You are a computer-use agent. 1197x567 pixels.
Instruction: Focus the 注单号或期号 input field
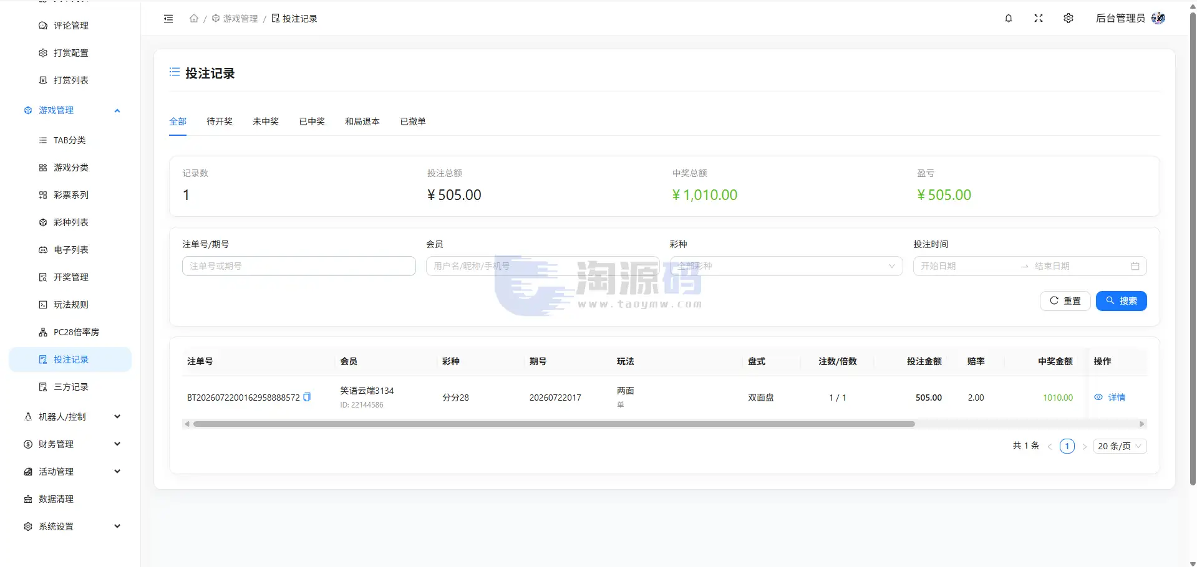(299, 266)
